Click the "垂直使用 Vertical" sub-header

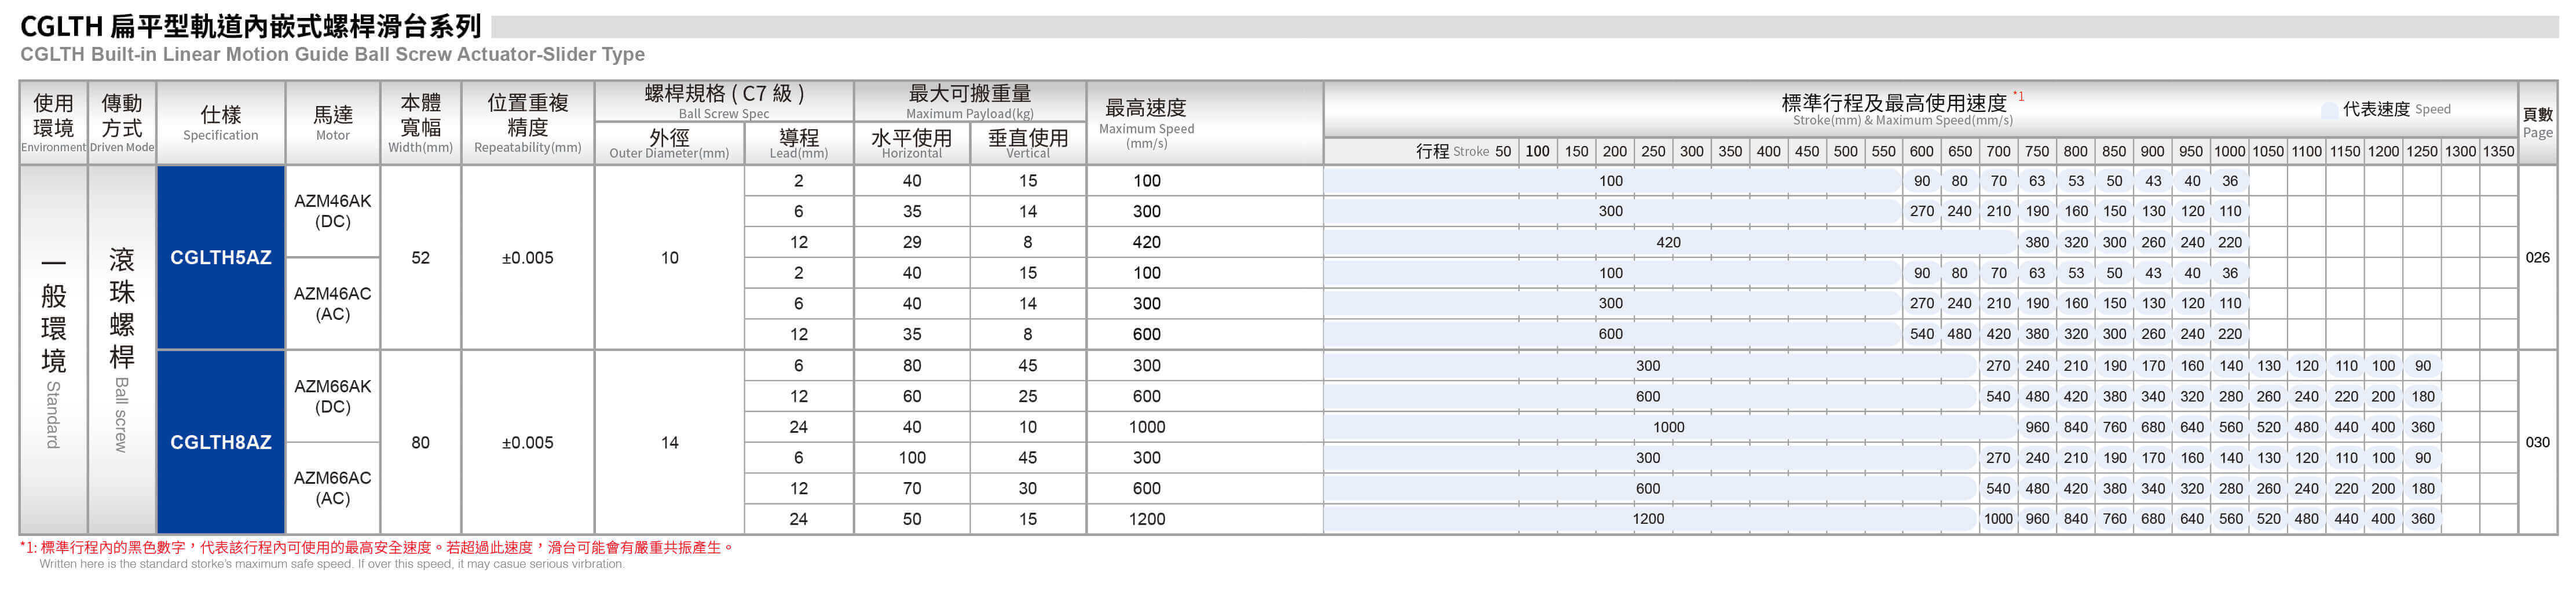click(1028, 143)
